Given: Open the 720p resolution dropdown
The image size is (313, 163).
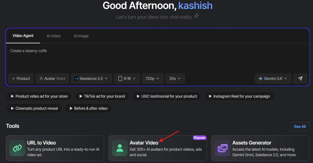Looking at the screenshot, I should (x=153, y=78).
